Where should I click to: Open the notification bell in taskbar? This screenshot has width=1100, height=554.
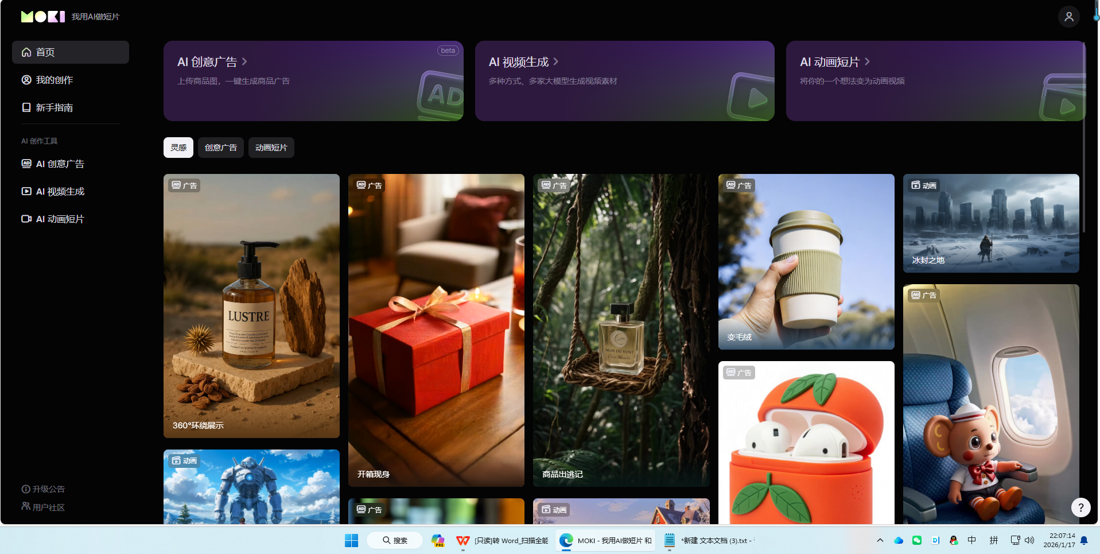[x=1084, y=540]
